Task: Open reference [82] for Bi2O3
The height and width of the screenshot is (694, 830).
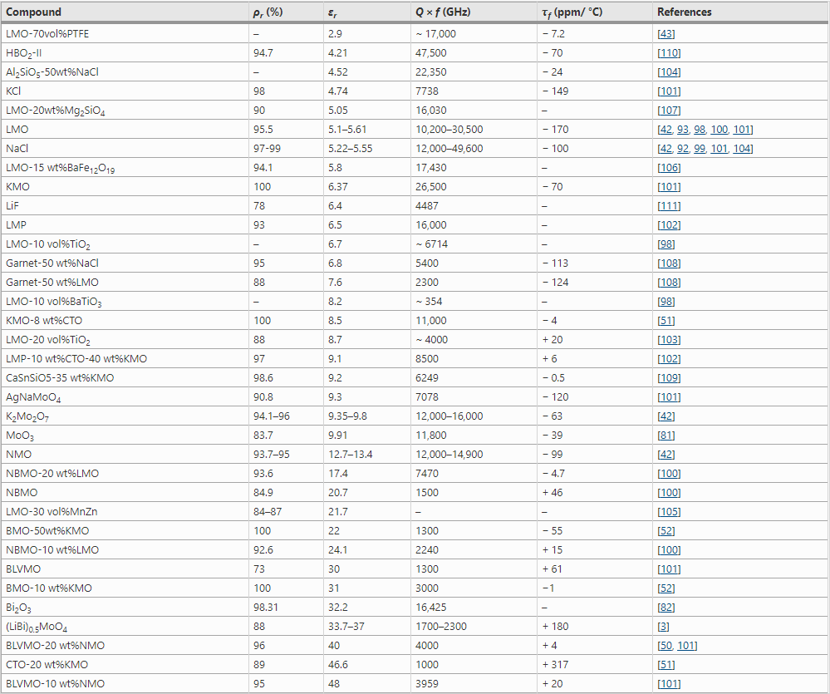Action: 665,608
